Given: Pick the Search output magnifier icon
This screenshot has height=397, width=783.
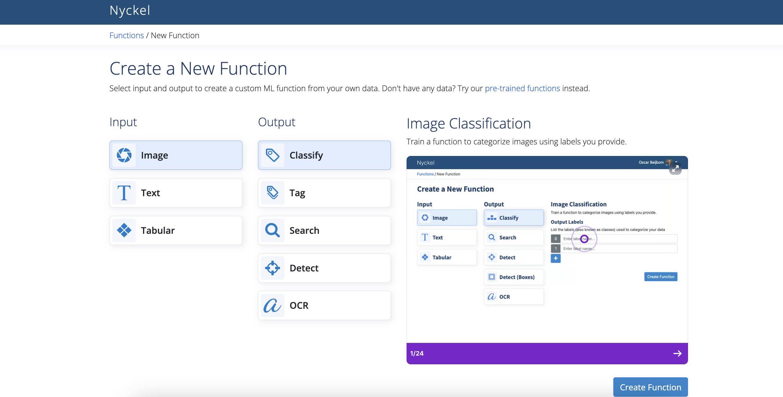Looking at the screenshot, I should coord(272,230).
